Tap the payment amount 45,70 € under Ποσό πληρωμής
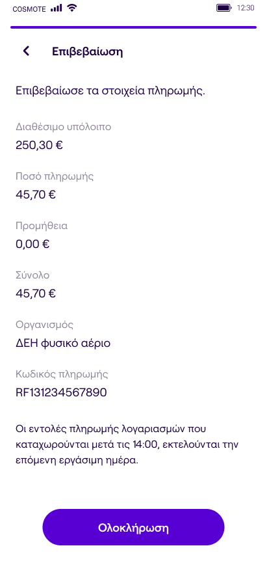 [x=36, y=195]
